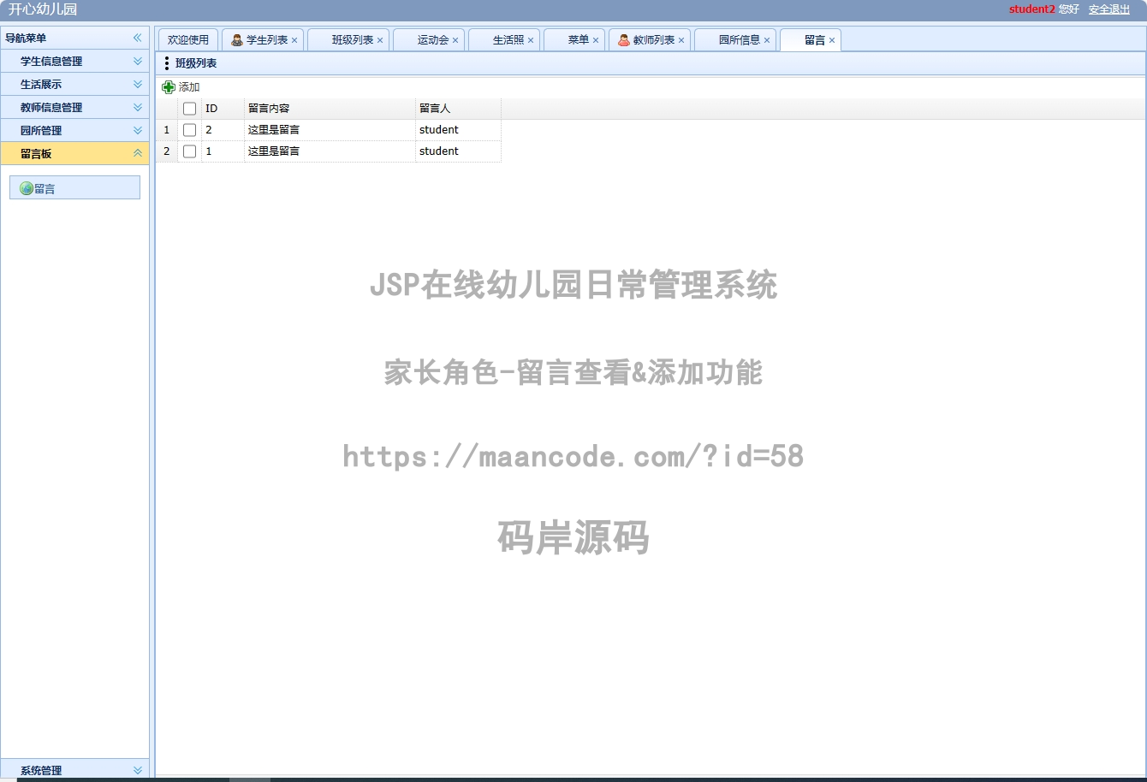Click the student2 username at top
The height and width of the screenshot is (782, 1147).
coord(1031,9)
